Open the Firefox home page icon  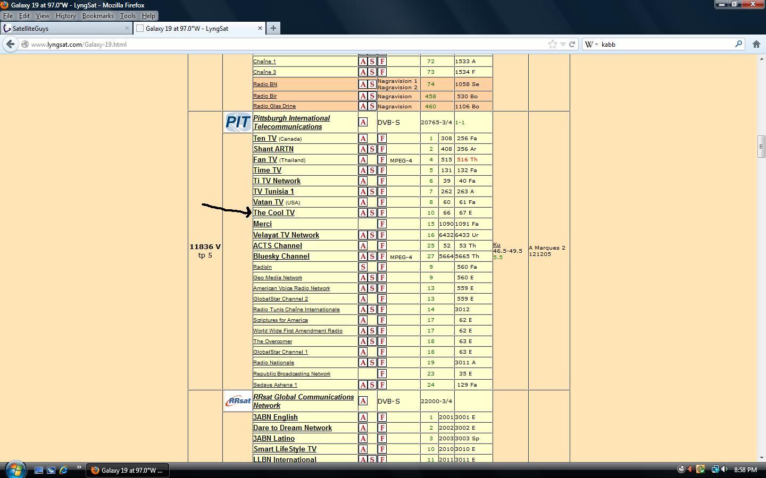tap(756, 45)
